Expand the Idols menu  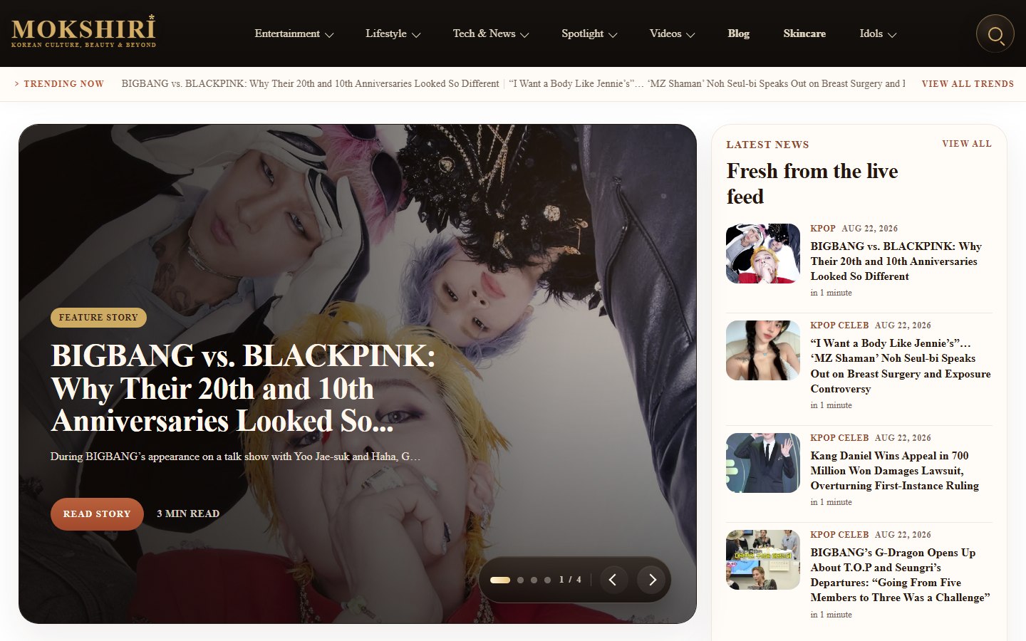coord(878,33)
